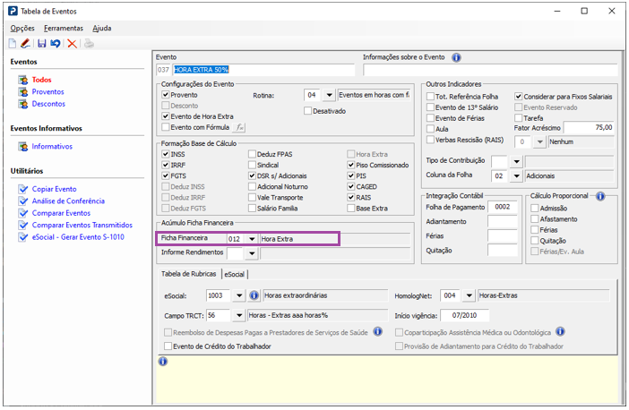Click the red X delete icon

pyautogui.click(x=72, y=43)
